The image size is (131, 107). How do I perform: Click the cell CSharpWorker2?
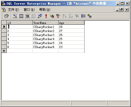[x=45, y=31]
